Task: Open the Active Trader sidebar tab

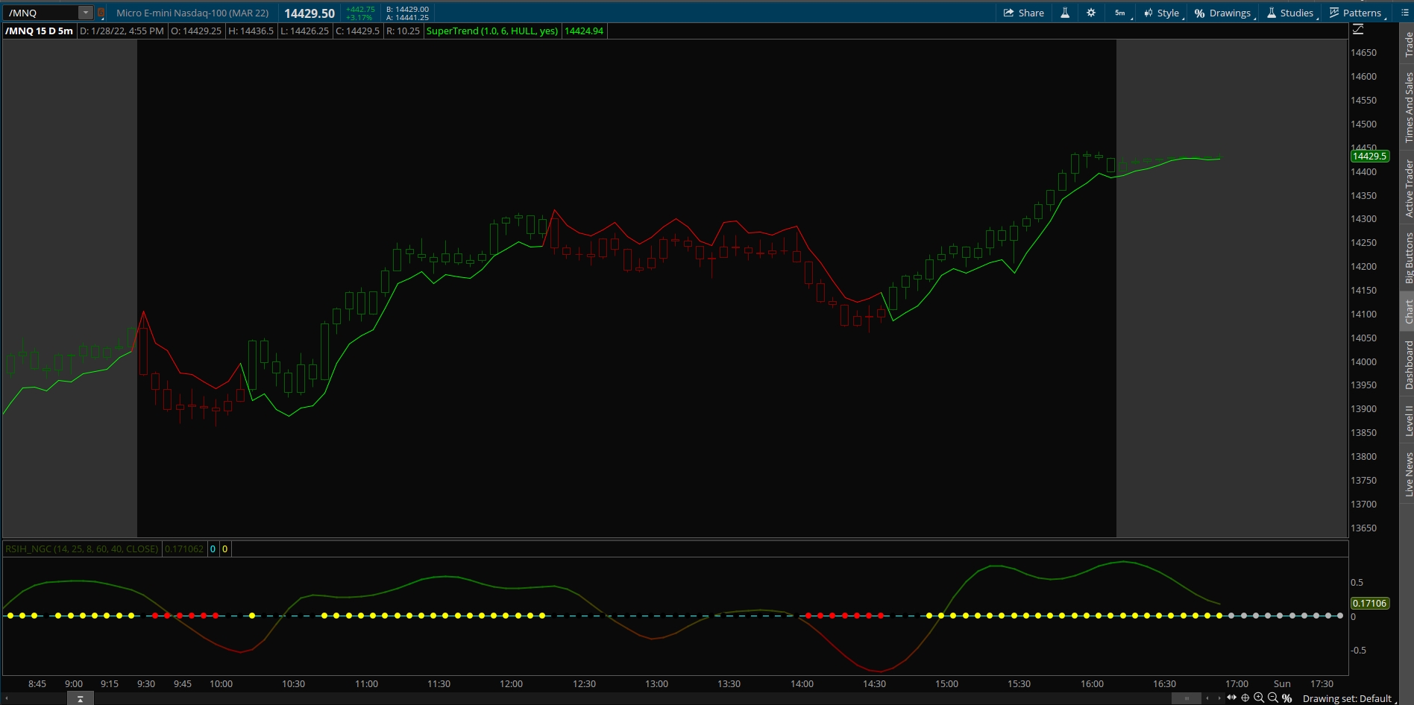Action: [x=1408, y=188]
